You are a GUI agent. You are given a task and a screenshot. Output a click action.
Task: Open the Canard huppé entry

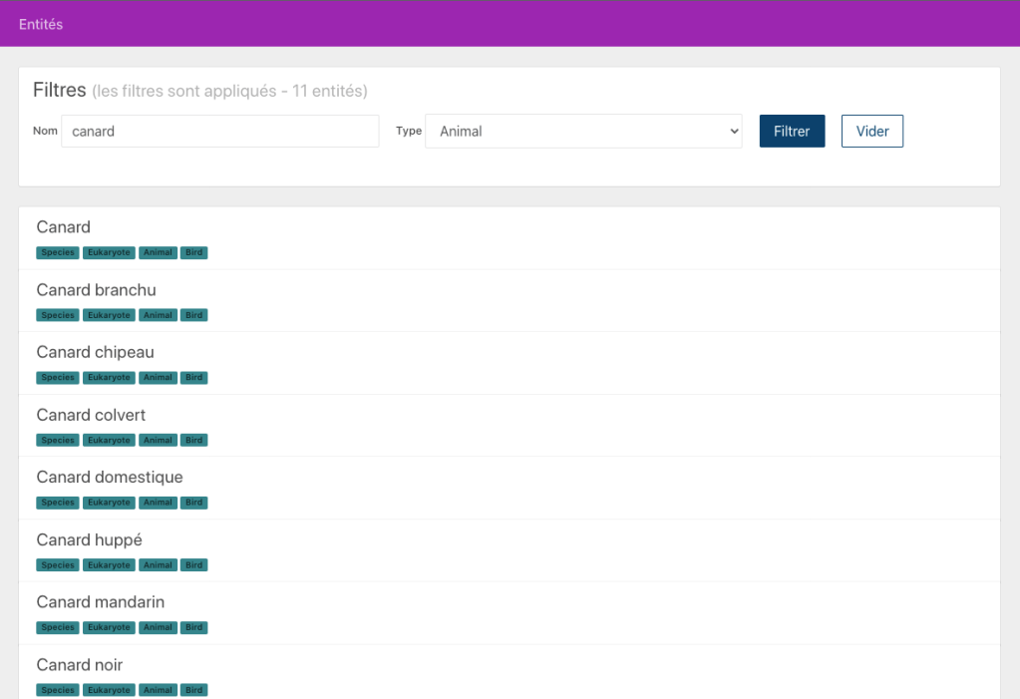(x=89, y=539)
